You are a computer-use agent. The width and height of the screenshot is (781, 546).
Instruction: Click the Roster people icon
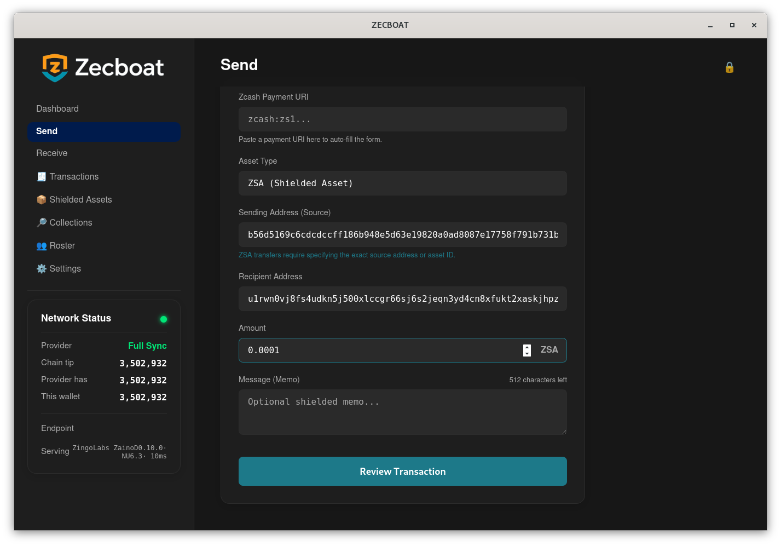(42, 246)
